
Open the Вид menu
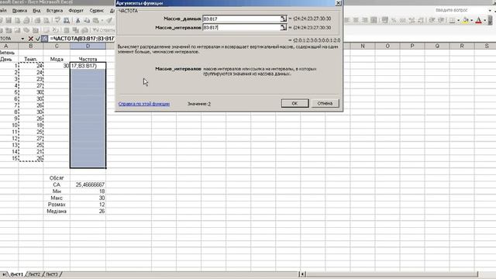tap(36, 11)
